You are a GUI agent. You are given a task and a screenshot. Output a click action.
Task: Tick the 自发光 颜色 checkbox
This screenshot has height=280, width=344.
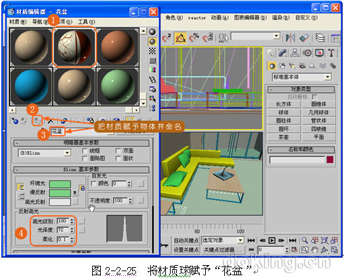tap(93, 184)
